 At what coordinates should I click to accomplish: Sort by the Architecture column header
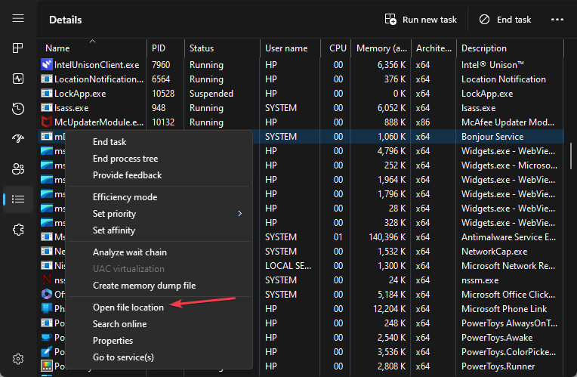tap(434, 48)
